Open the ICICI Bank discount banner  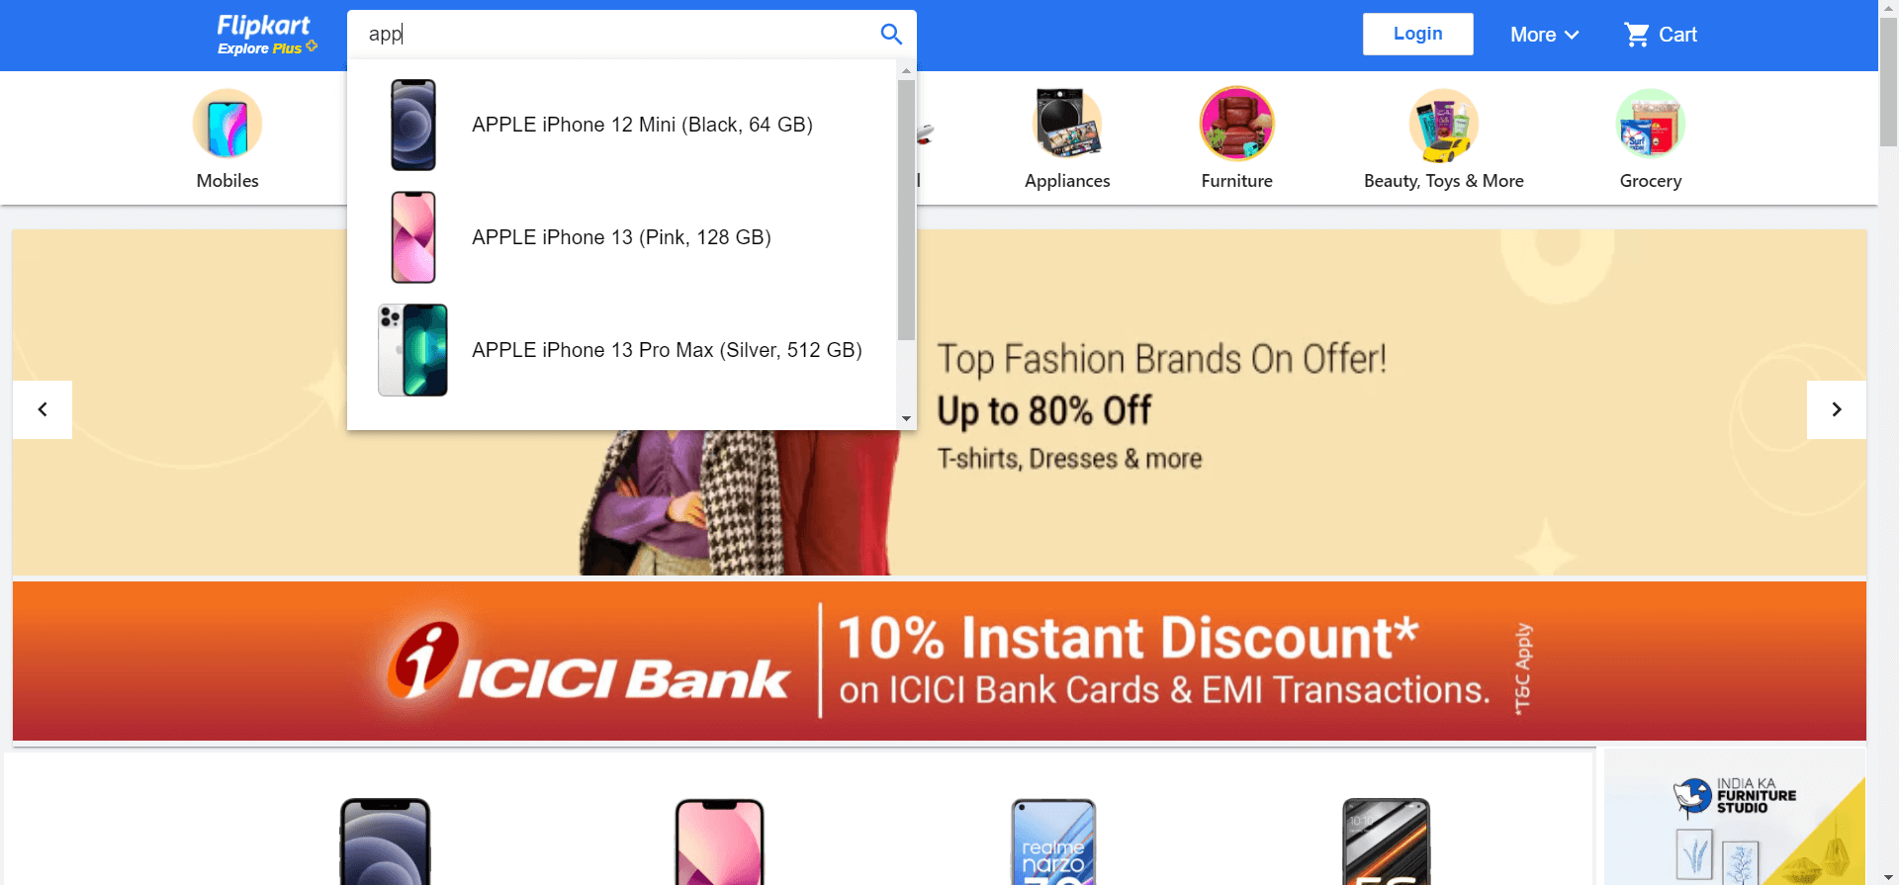coord(939,662)
